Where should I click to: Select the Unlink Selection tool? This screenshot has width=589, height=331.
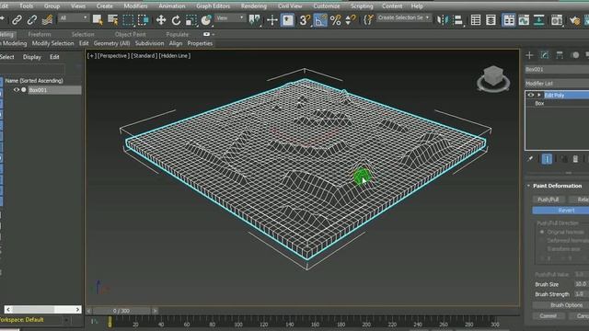pyautogui.click(x=32, y=20)
